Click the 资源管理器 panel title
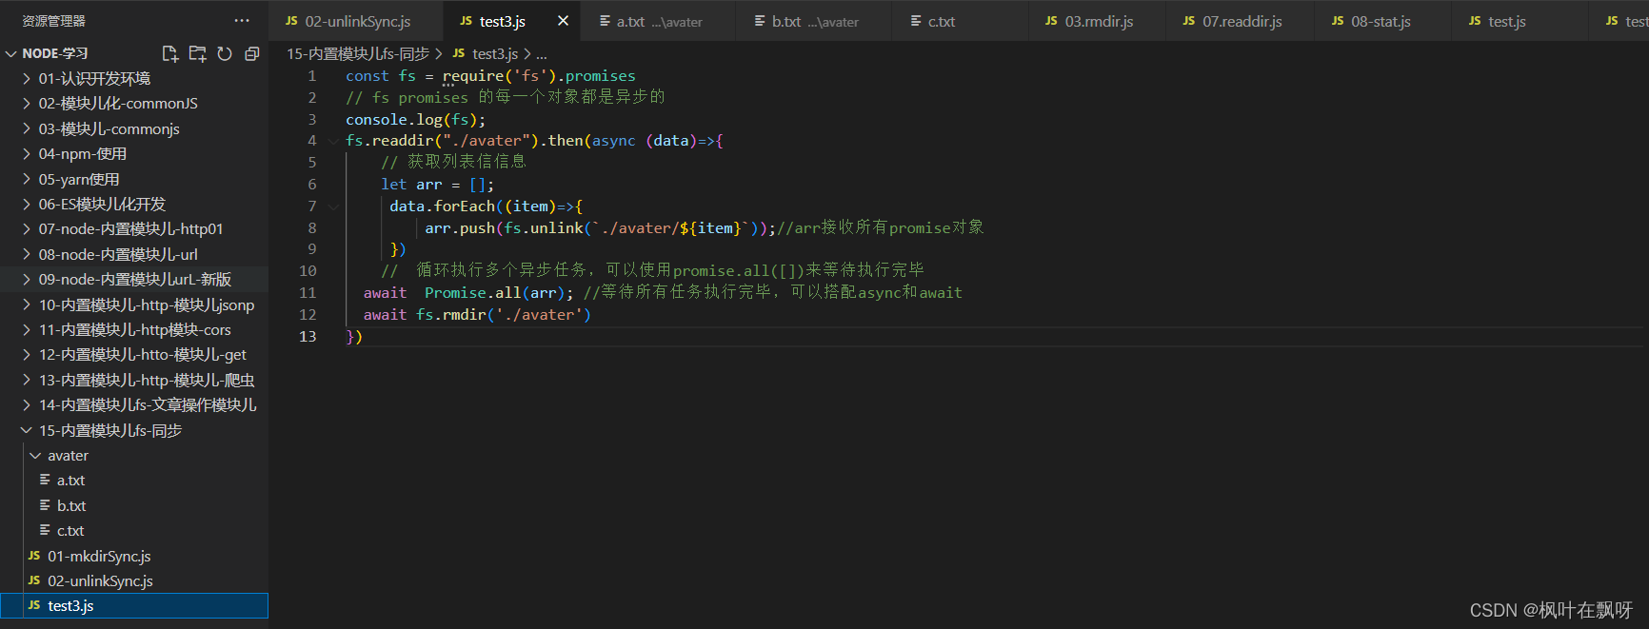 53,20
